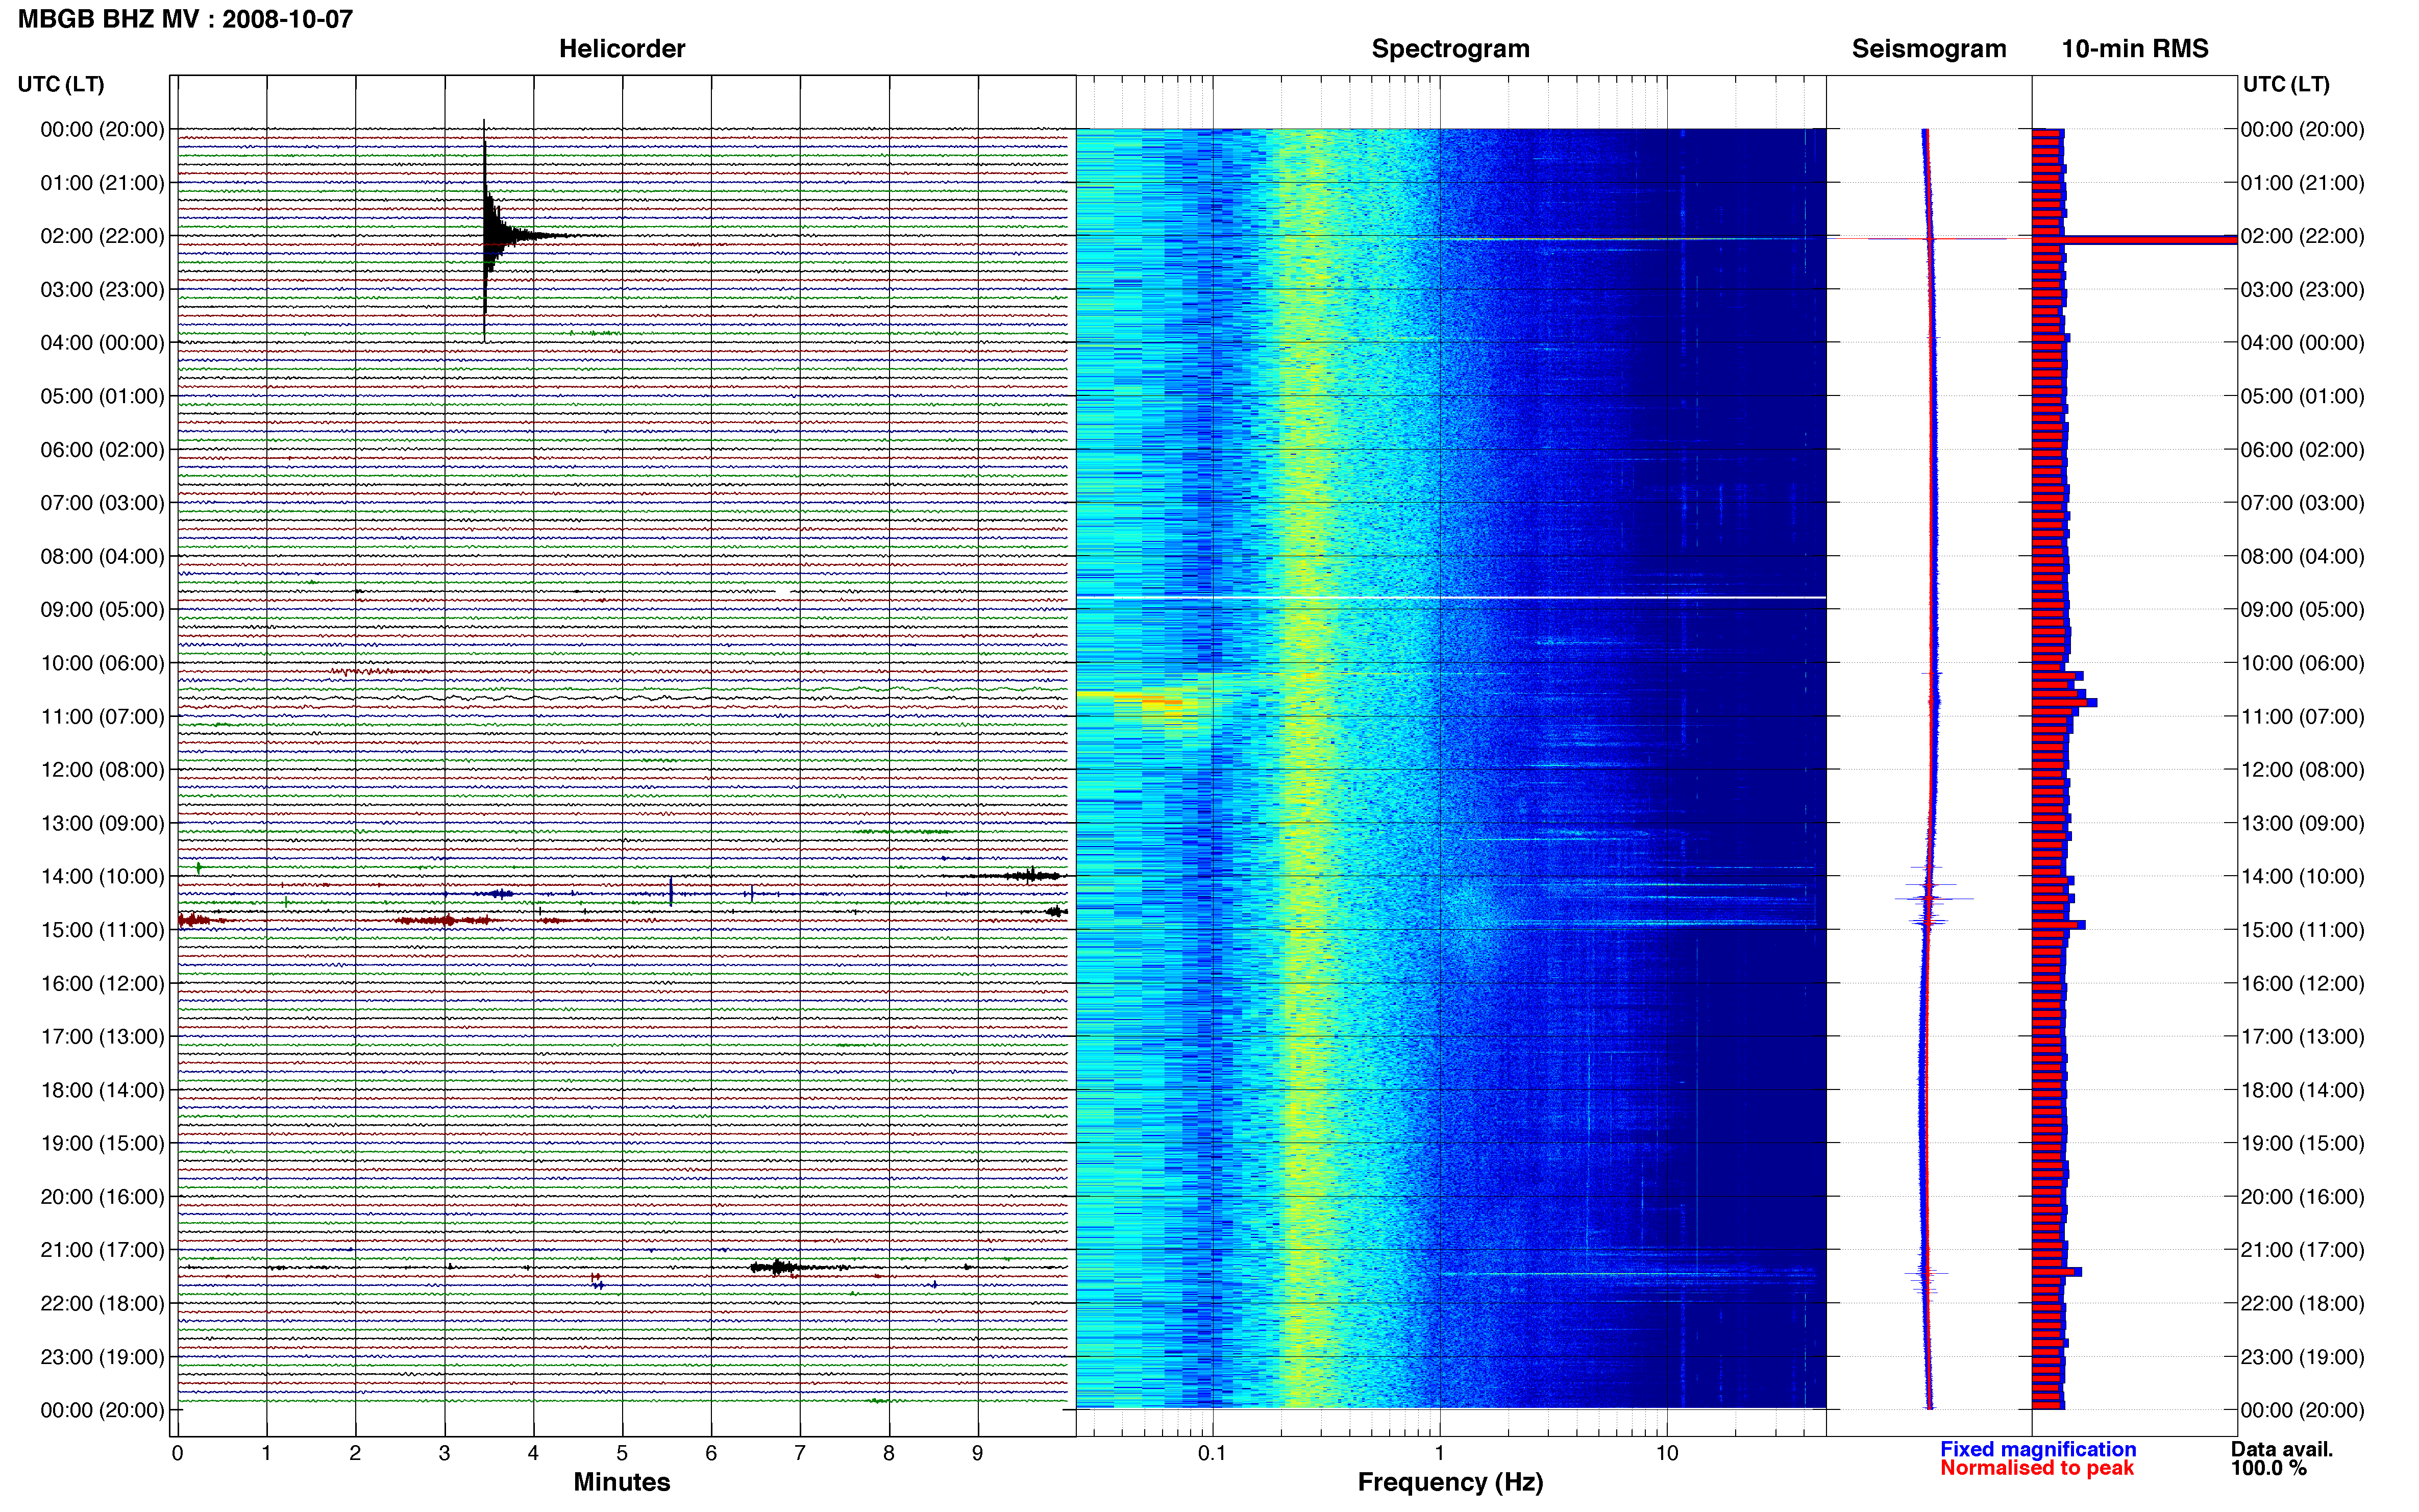
Task: Click the '10-min RMS' panel heading
Action: pos(2135,49)
